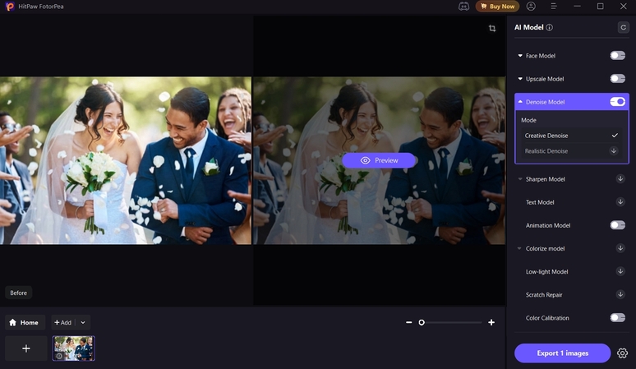Viewport: 636px width, 369px height.
Task: Click the Preview button on image
Action: click(379, 160)
